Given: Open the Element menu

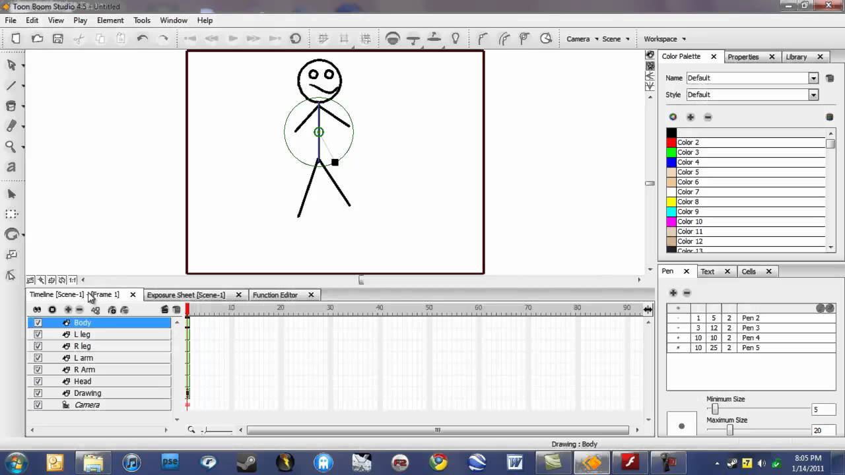Looking at the screenshot, I should (x=110, y=20).
